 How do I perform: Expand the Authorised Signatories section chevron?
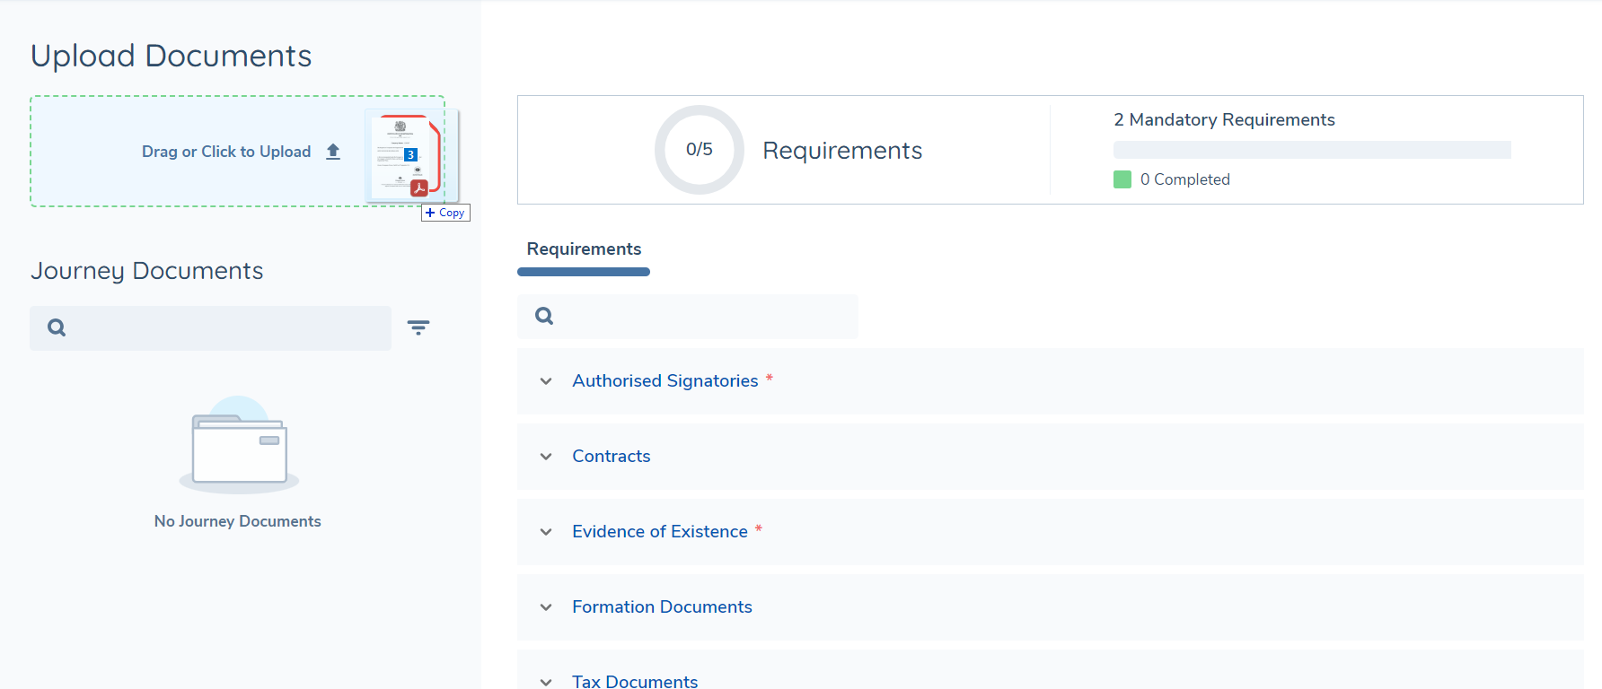point(546,381)
